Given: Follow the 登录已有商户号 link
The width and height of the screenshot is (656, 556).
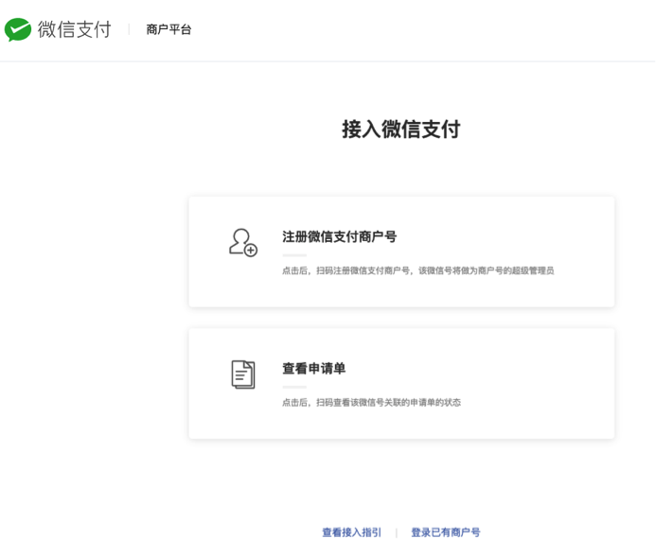Looking at the screenshot, I should point(446,532).
